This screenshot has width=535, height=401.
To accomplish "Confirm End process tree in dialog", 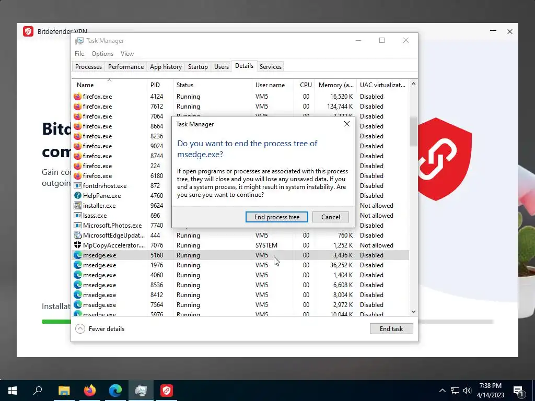I will [277, 217].
